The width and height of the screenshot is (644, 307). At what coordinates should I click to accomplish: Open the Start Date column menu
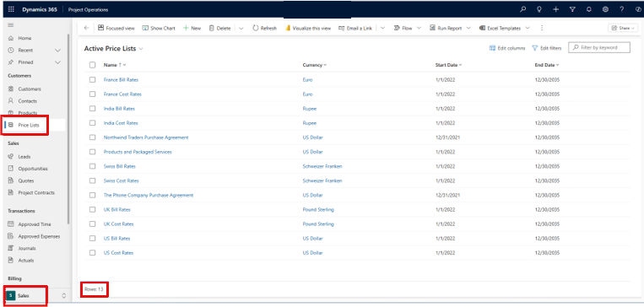point(448,65)
